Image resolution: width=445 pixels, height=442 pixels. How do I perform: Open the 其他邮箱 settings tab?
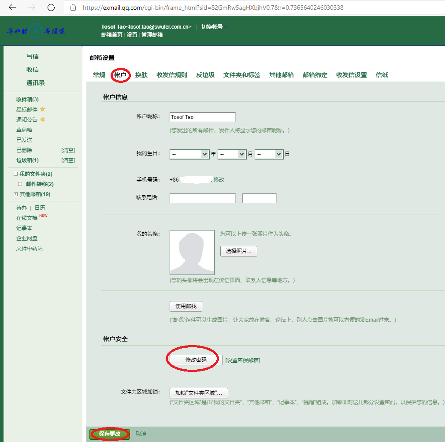[x=282, y=75]
